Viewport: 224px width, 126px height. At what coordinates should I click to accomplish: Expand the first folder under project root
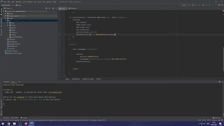[x=6, y=14]
